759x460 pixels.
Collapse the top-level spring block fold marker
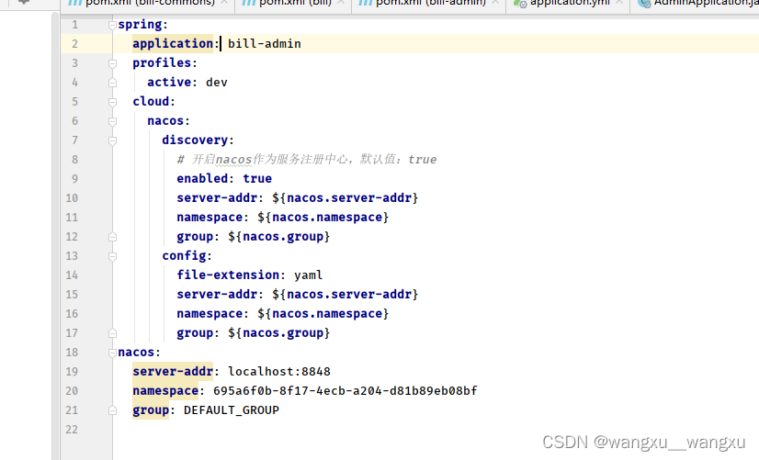112,25
